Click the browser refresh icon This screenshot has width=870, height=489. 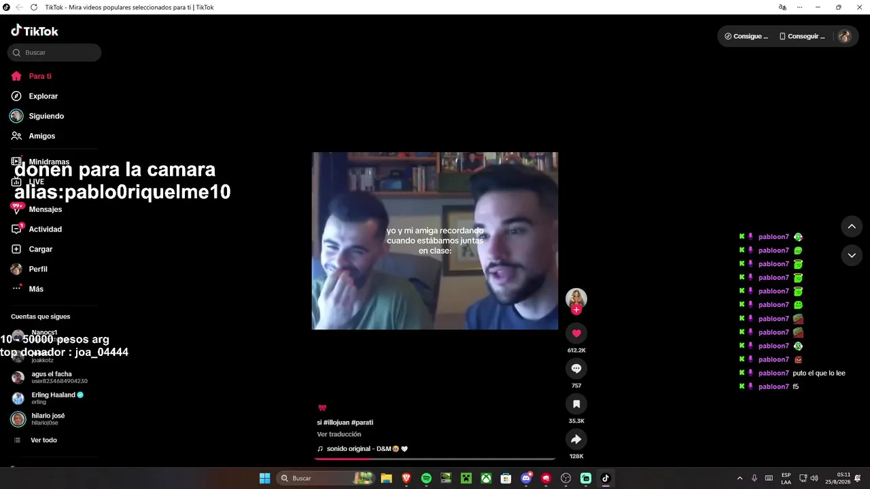[x=33, y=7]
